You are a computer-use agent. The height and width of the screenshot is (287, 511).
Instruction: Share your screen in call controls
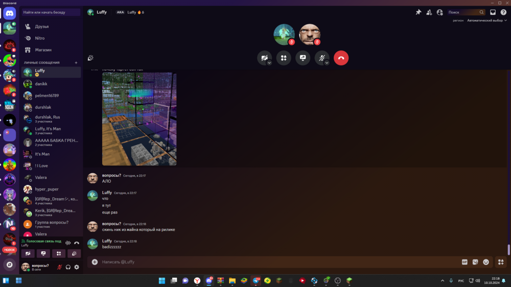(x=303, y=58)
